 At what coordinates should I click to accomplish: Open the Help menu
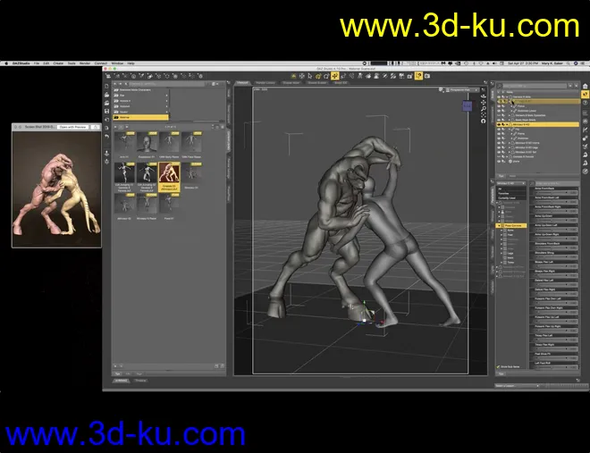pyautogui.click(x=131, y=63)
